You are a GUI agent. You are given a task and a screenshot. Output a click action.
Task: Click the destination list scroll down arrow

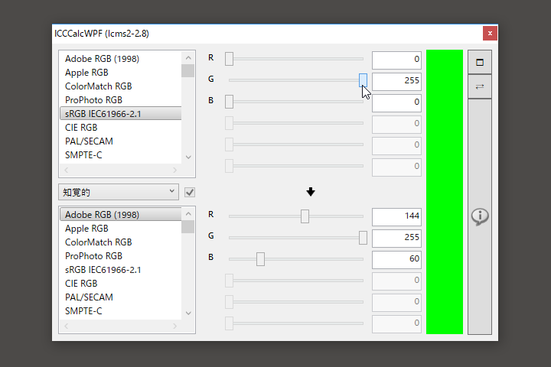(188, 313)
